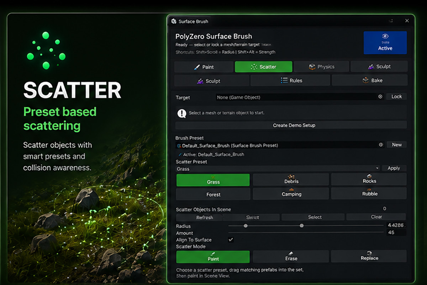Activate the green Paint scatter mode
The height and width of the screenshot is (285, 427).
pyautogui.click(x=213, y=256)
